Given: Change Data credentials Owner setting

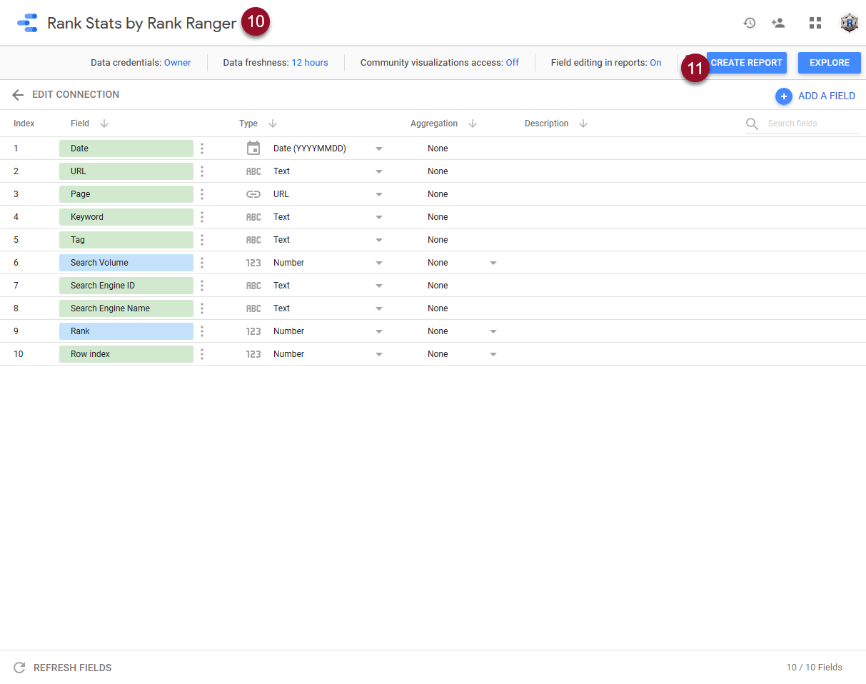Looking at the screenshot, I should (177, 63).
